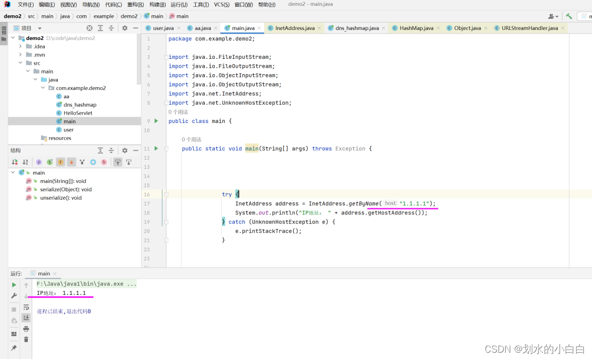The image size is (592, 359).
Task: Restore layout icon in the Run panel
Action: coord(14,334)
